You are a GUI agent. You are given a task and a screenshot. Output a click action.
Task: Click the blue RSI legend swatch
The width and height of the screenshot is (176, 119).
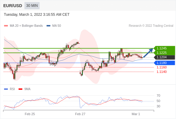(6, 89)
